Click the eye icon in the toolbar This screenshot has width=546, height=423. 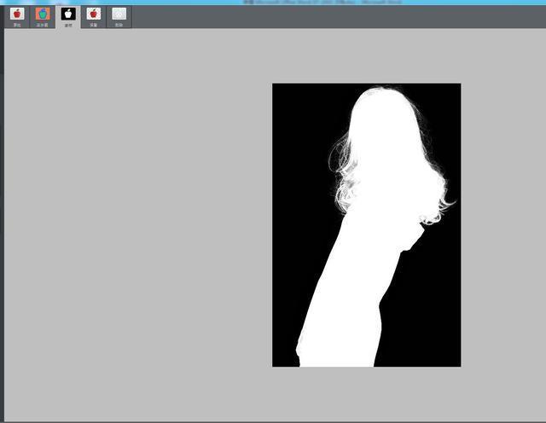[119, 14]
